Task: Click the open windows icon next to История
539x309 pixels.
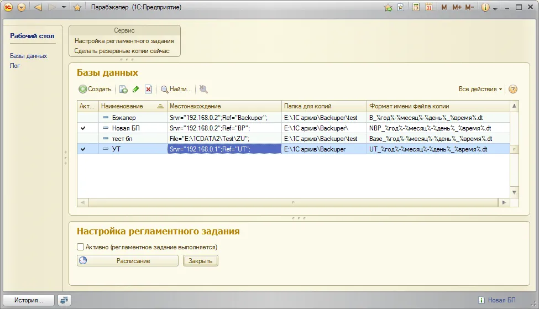Action: coord(65,300)
